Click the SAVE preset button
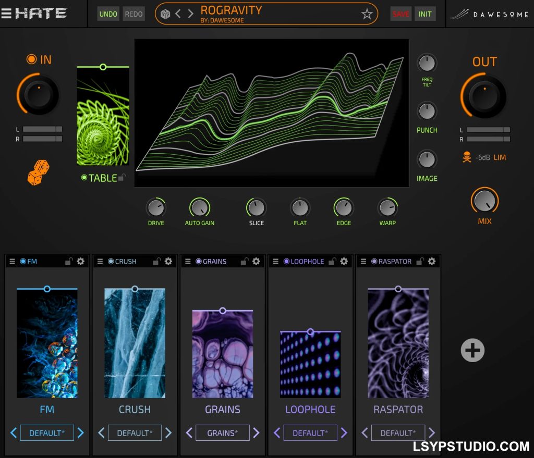Image resolution: width=534 pixels, height=458 pixels. point(401,14)
